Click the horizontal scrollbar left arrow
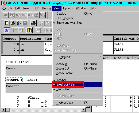139x113 pixels. point(3,110)
